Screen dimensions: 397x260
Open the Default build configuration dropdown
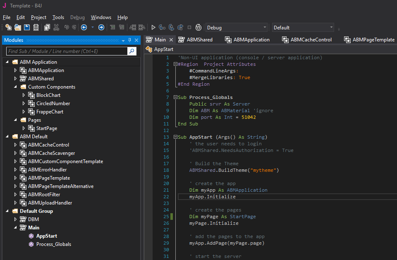303,27
